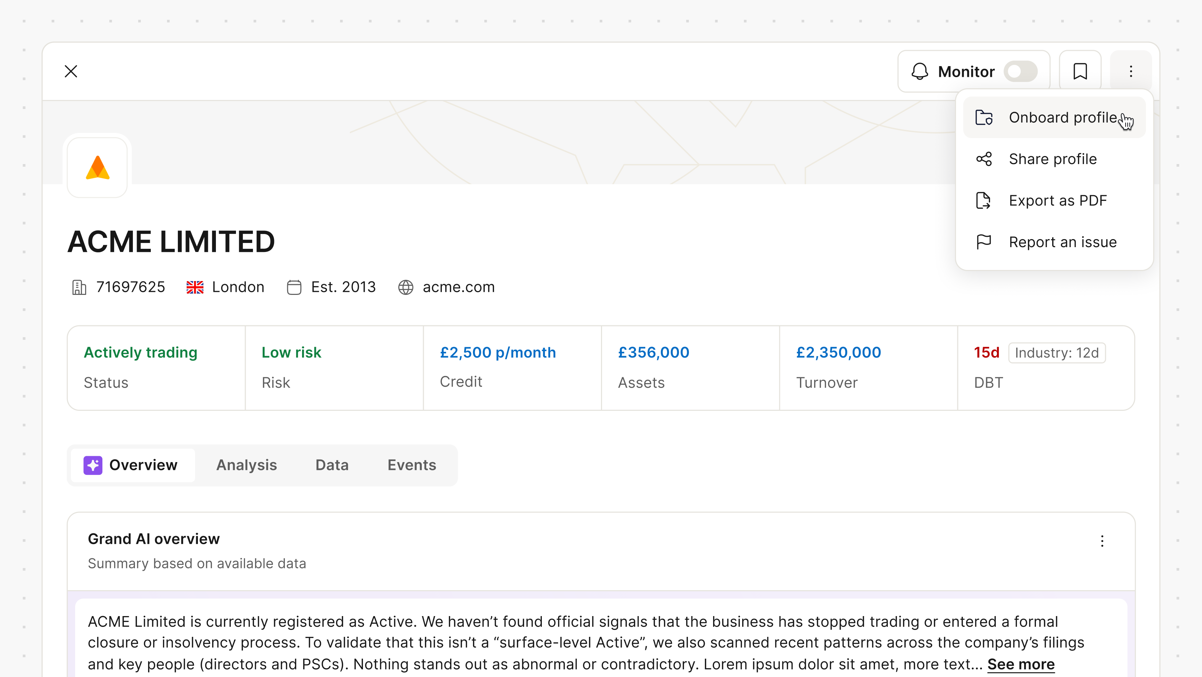Click the globe icon beside acme.com
This screenshot has width=1202, height=677.
(406, 287)
